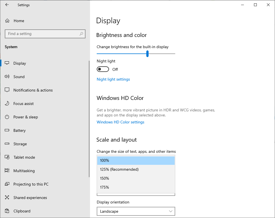Viewport: 275px width, 218px height.
Task: Open the Multitasking settings page
Action: coord(24,171)
